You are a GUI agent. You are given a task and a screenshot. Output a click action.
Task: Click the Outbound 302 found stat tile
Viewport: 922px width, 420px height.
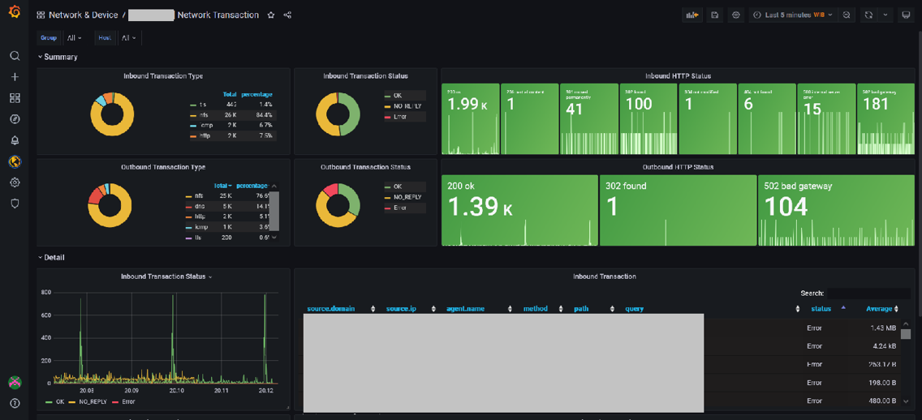(678, 210)
